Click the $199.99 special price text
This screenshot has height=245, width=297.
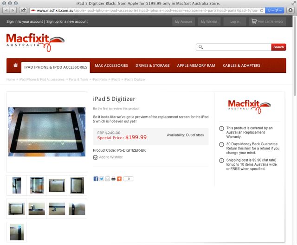coord(136,137)
